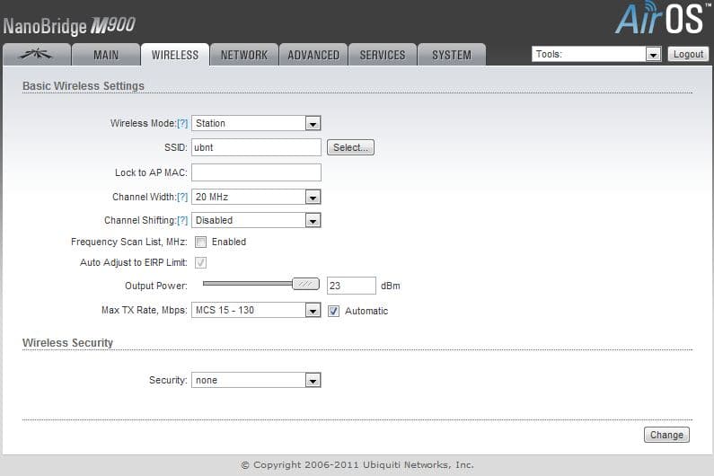The image size is (714, 476).
Task: Switch to the NETWORK tab
Action: (244, 55)
